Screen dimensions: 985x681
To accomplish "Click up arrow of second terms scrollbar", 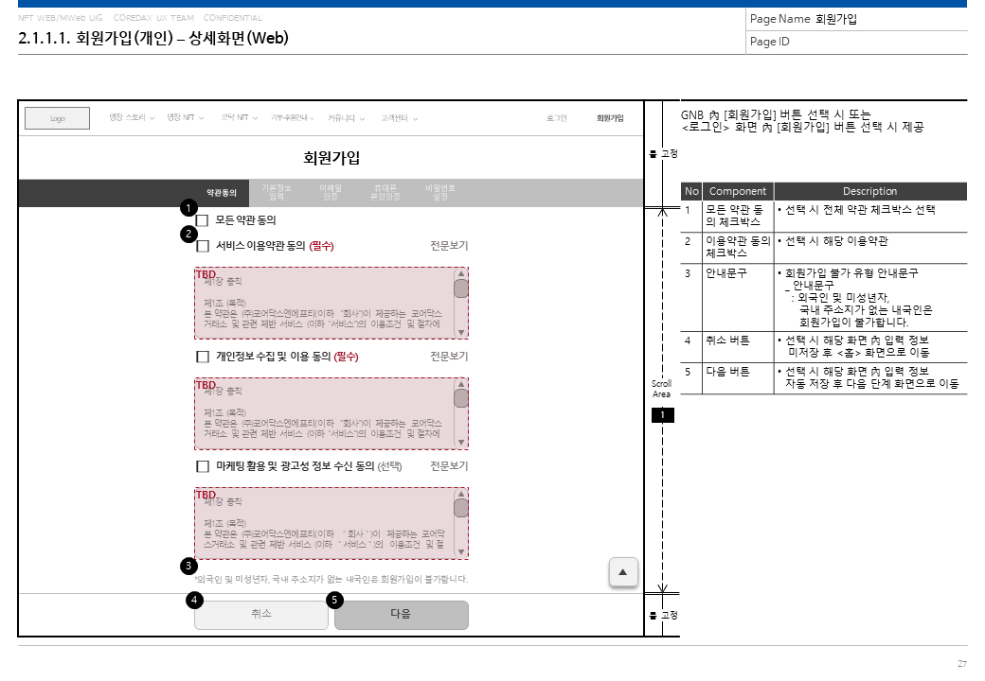I will click(461, 384).
